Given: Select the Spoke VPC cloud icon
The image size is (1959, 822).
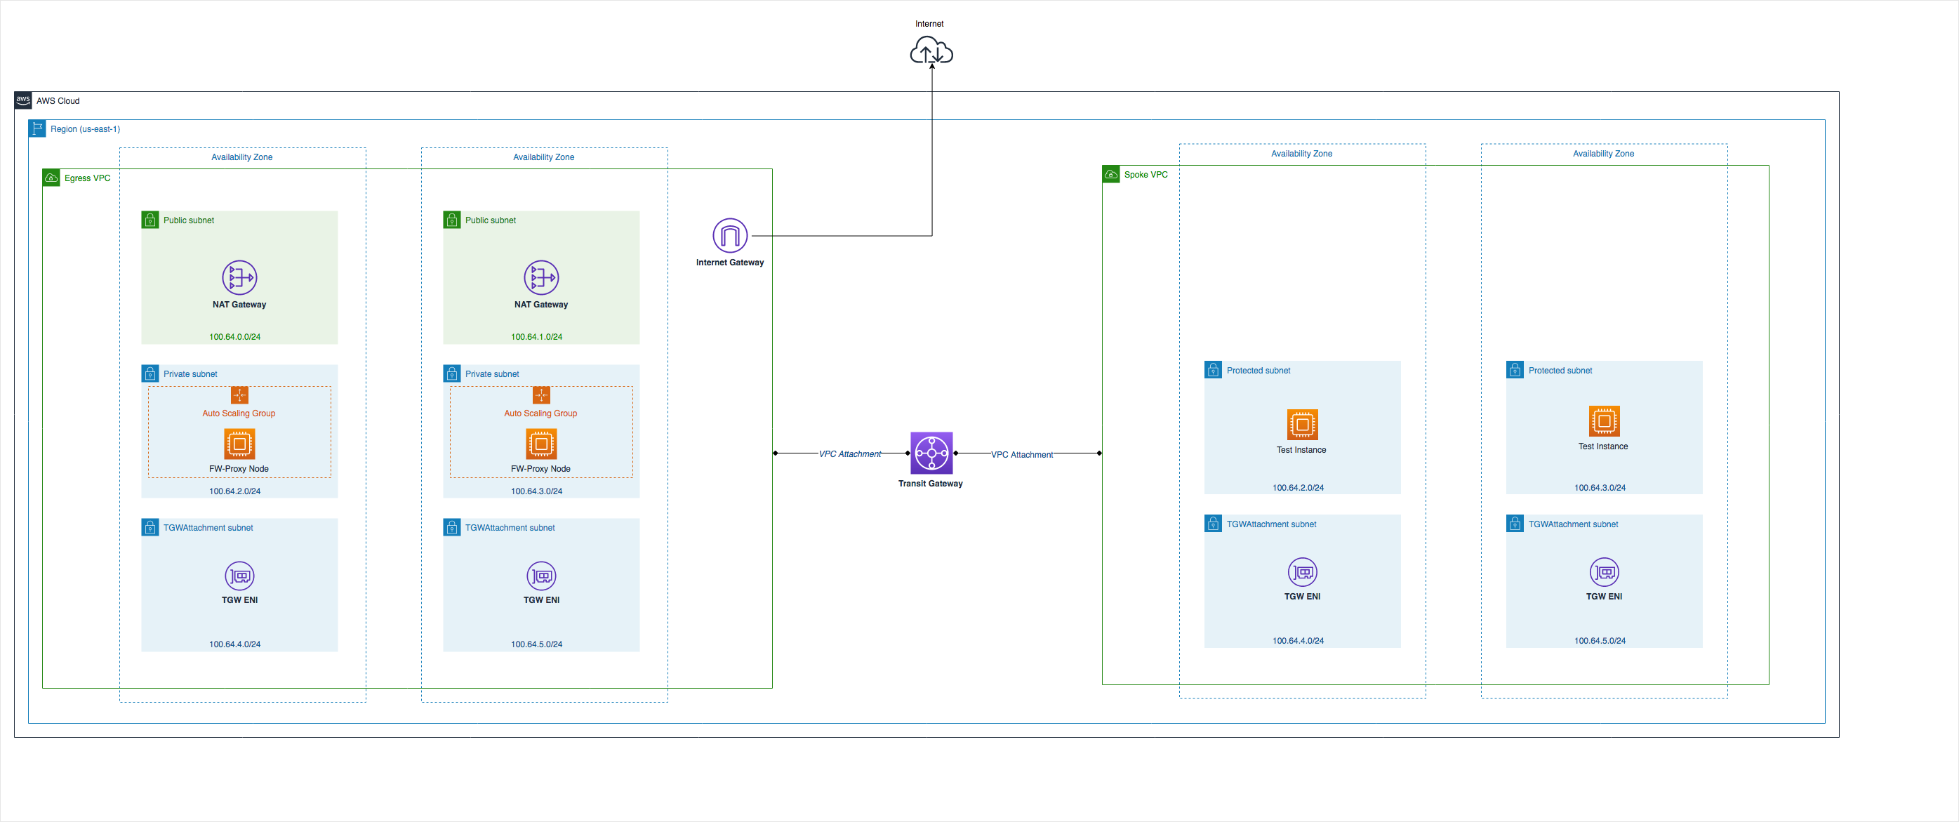Looking at the screenshot, I should tap(1110, 174).
